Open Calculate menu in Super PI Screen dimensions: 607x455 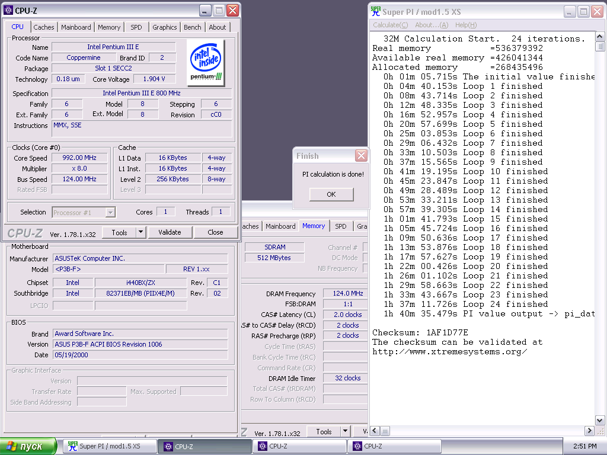(x=390, y=25)
